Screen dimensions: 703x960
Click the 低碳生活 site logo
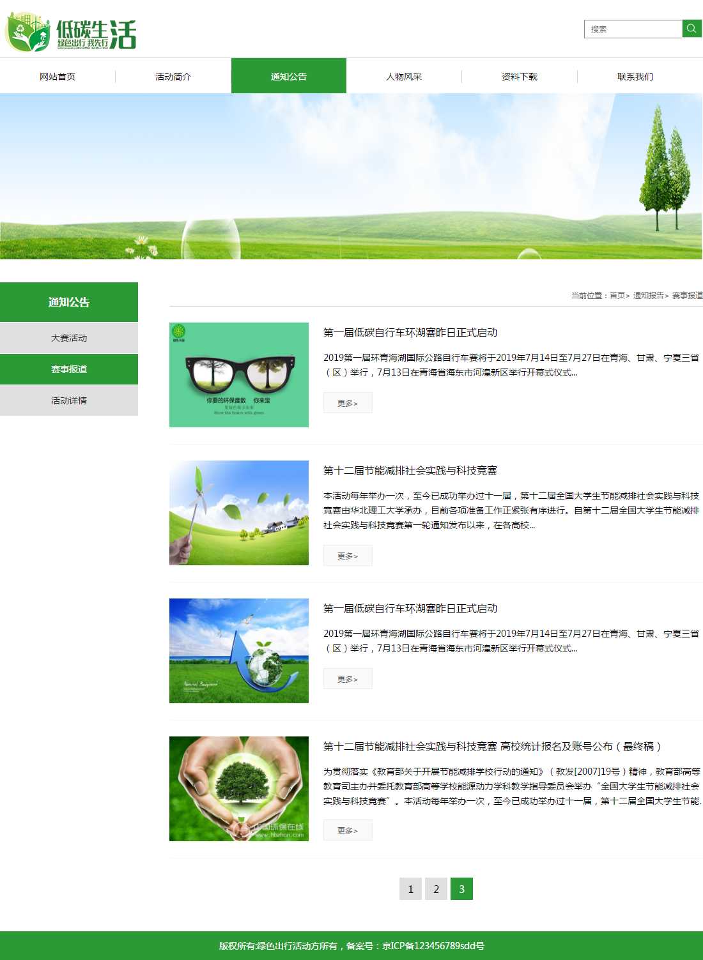coord(71,33)
